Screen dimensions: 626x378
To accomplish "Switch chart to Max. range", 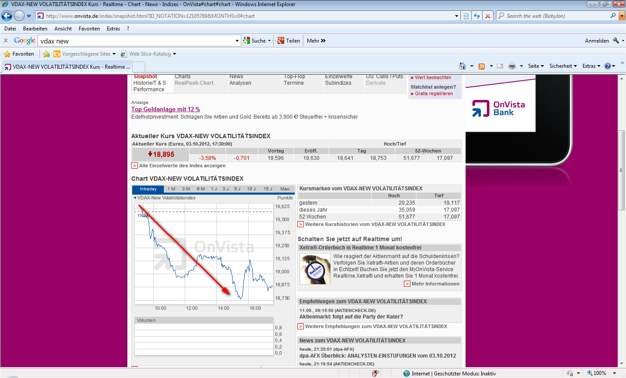I will click(x=285, y=189).
